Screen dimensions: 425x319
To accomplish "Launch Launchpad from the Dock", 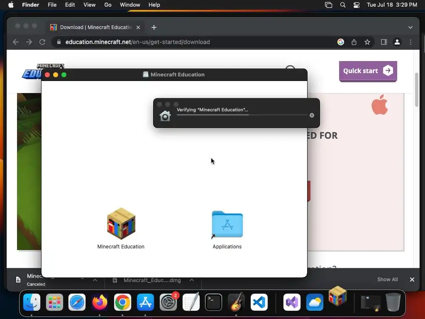I will 54,302.
